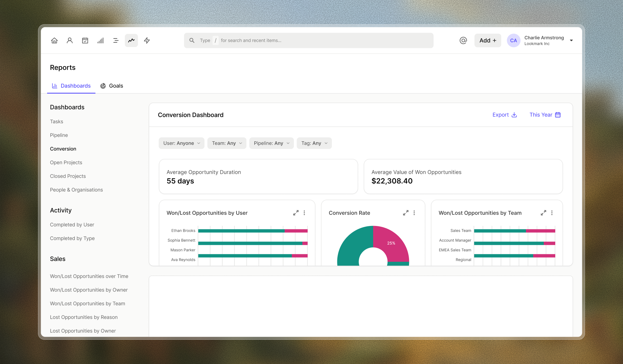Open the Pipeline: Any filter dropdown
Image resolution: width=623 pixels, height=364 pixels.
(271, 143)
